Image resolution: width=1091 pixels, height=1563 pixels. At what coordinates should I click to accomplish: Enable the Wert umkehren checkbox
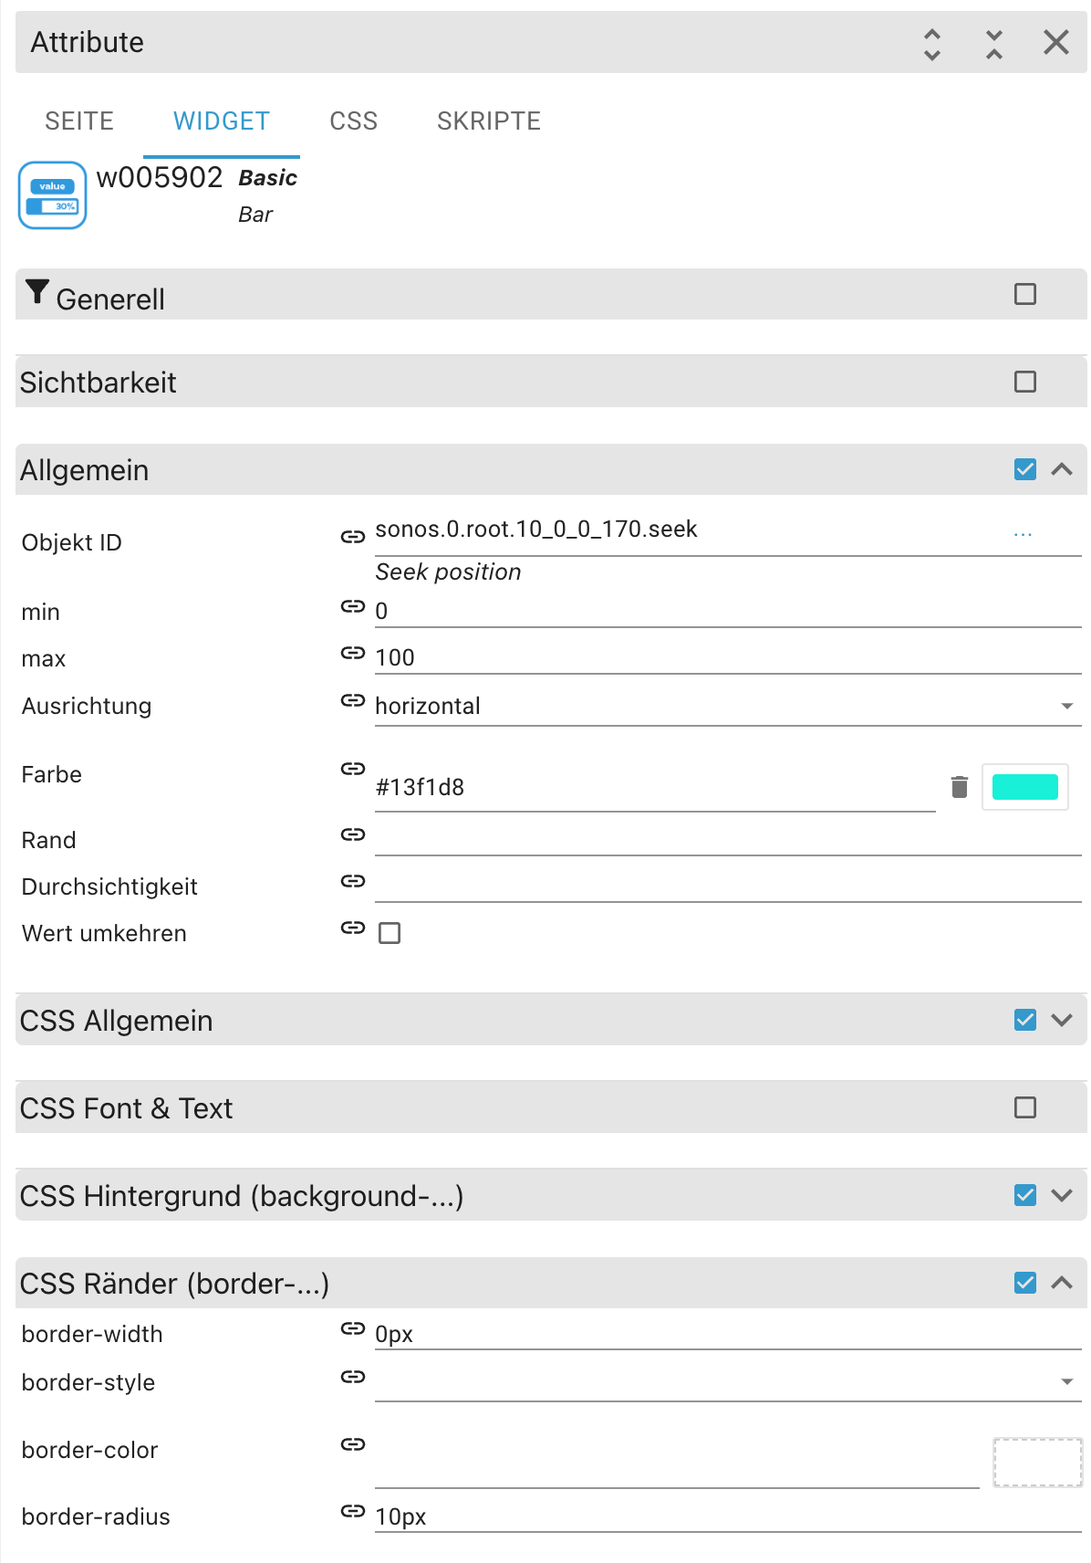[390, 933]
